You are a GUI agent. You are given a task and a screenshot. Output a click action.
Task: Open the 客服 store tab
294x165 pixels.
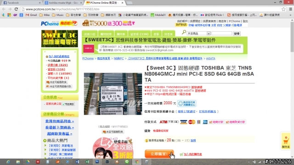tap(156, 34)
